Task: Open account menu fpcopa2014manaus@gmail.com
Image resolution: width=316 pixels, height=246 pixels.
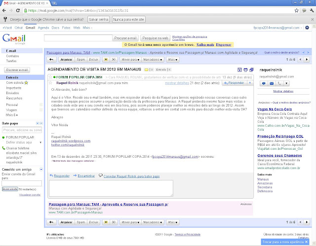Action: tap(277, 28)
